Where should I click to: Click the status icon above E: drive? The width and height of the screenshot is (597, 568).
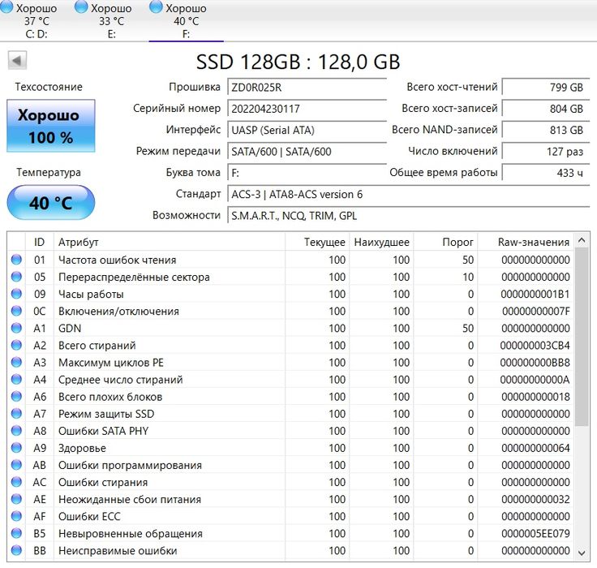tap(81, 6)
